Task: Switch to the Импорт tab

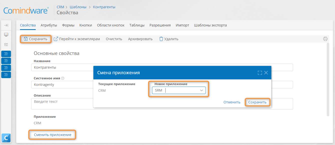Action: 182,25
